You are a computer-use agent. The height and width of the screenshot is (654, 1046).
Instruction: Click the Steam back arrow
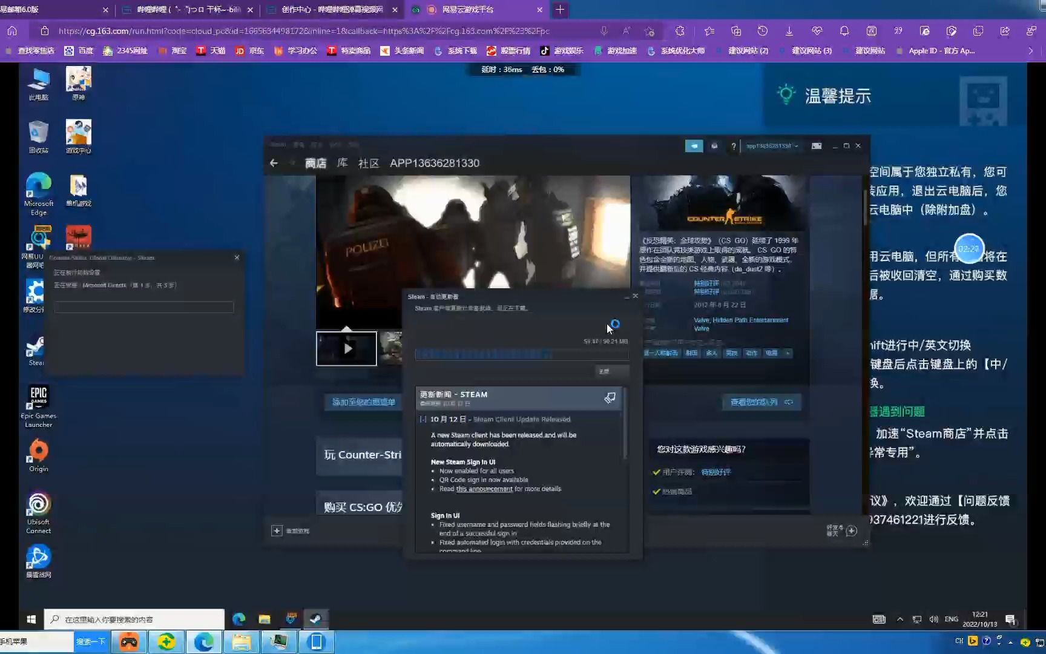click(274, 163)
